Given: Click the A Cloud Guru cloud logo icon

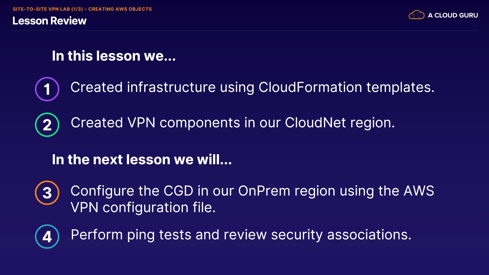Looking at the screenshot, I should (x=416, y=15).
